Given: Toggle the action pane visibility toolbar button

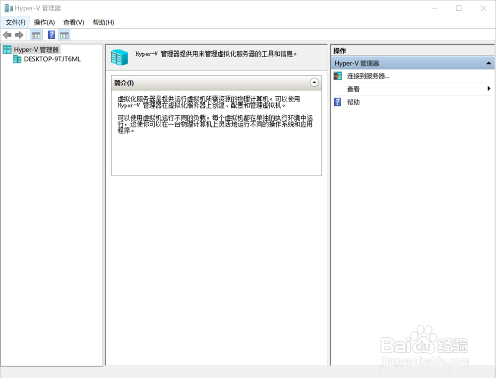Looking at the screenshot, I should tap(64, 35).
